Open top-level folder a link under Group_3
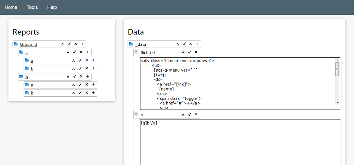 click(x=27, y=53)
